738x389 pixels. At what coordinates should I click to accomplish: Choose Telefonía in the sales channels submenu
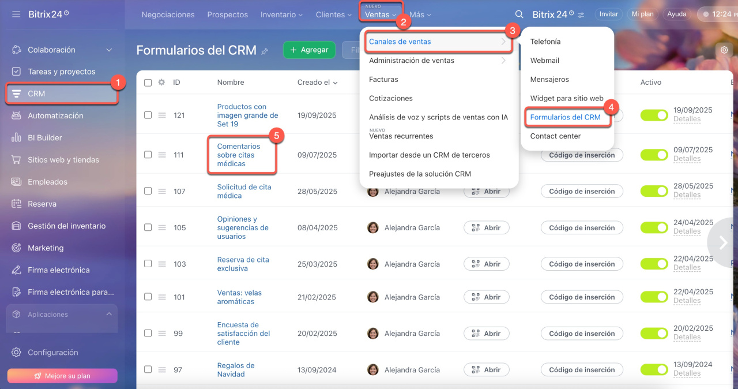[x=545, y=42]
